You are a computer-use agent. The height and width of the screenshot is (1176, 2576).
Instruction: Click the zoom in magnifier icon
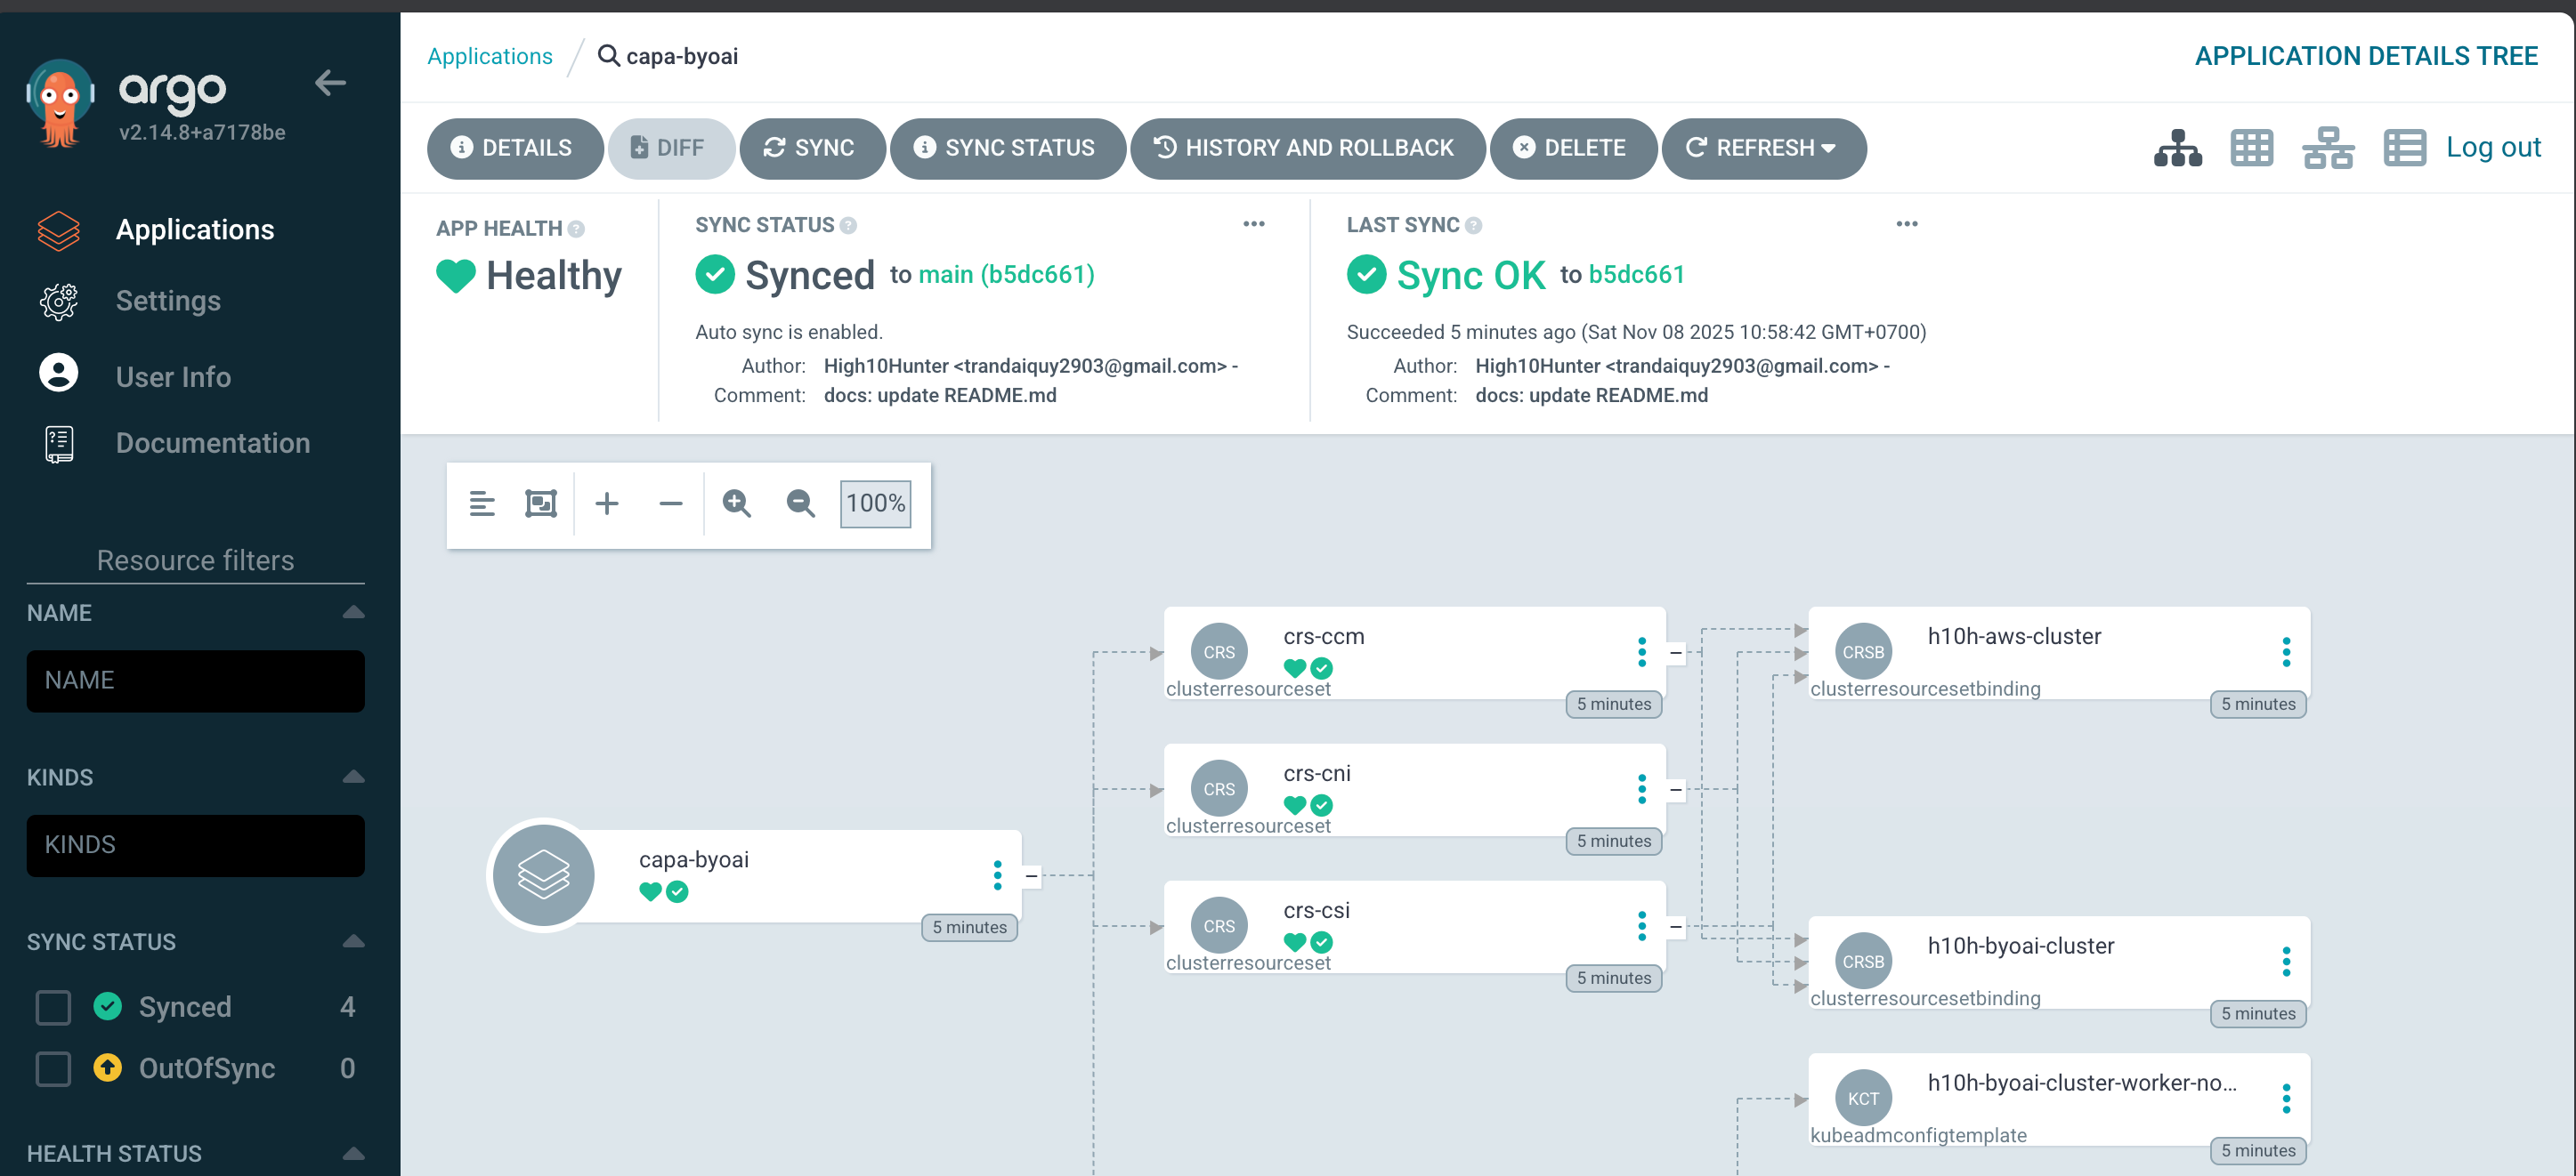click(737, 503)
